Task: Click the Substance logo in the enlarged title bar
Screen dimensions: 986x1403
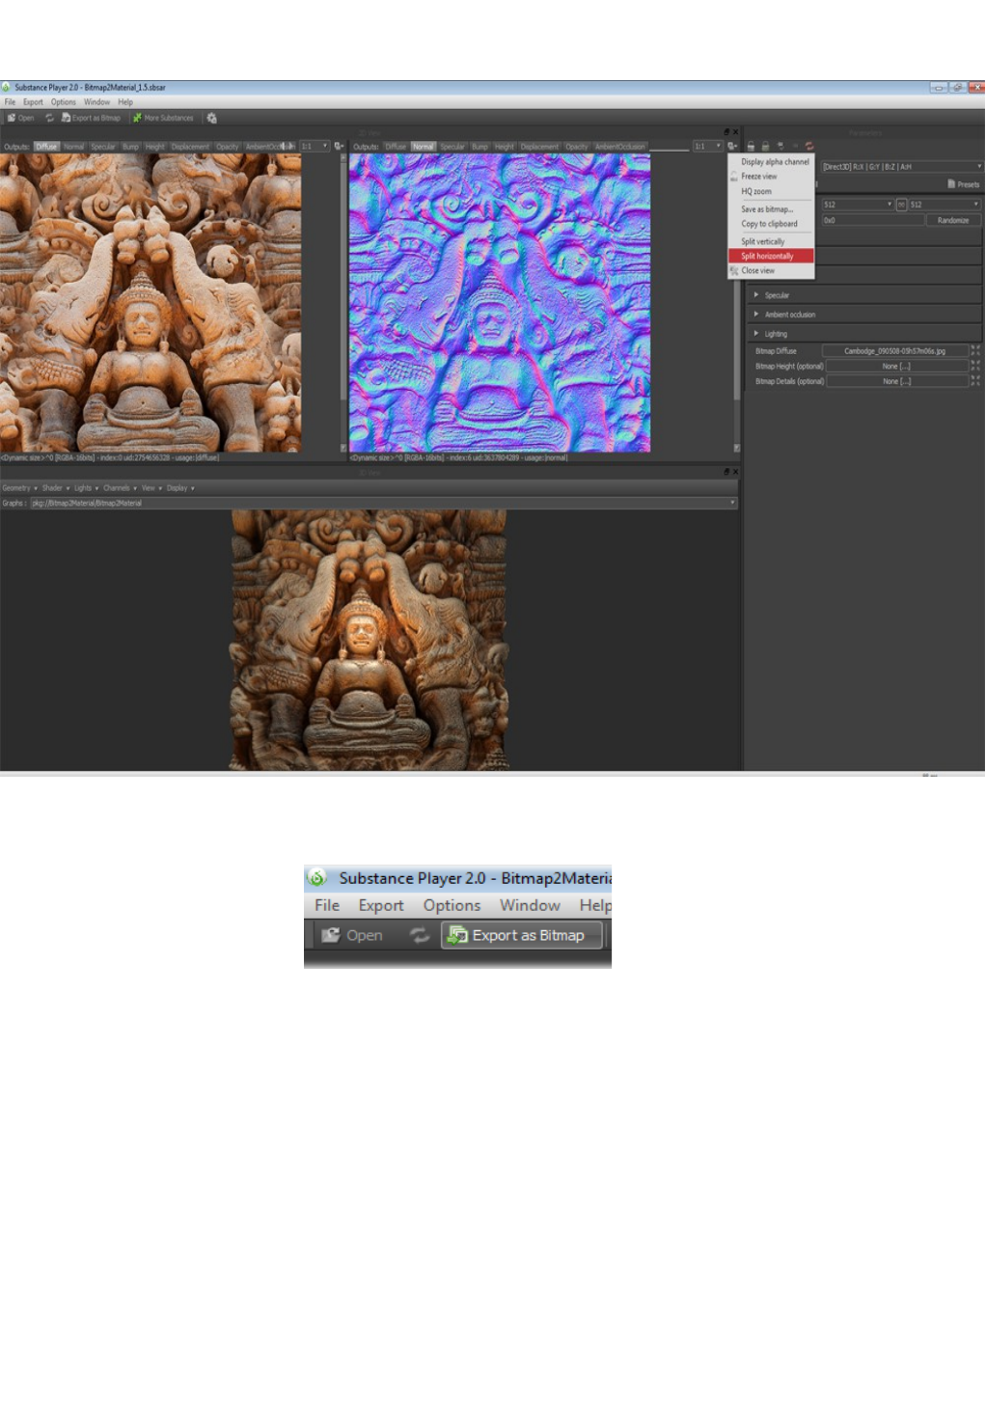Action: click(x=316, y=878)
